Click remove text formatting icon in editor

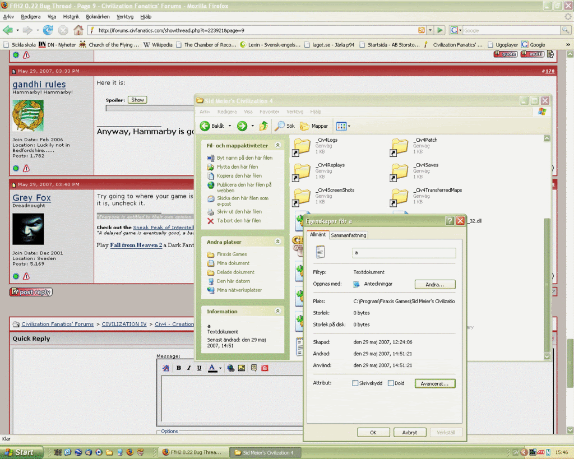(166, 368)
